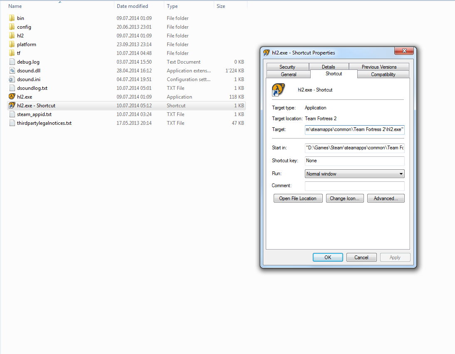Select the bin folder icon

[x=12, y=18]
